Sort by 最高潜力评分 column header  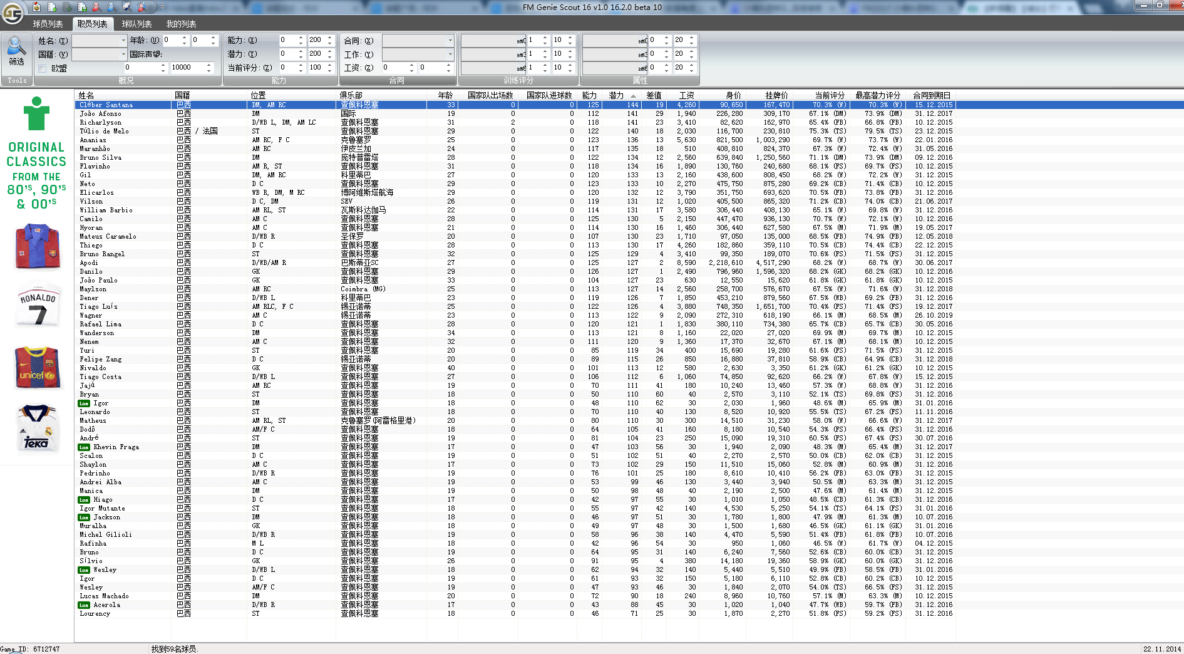pos(878,95)
